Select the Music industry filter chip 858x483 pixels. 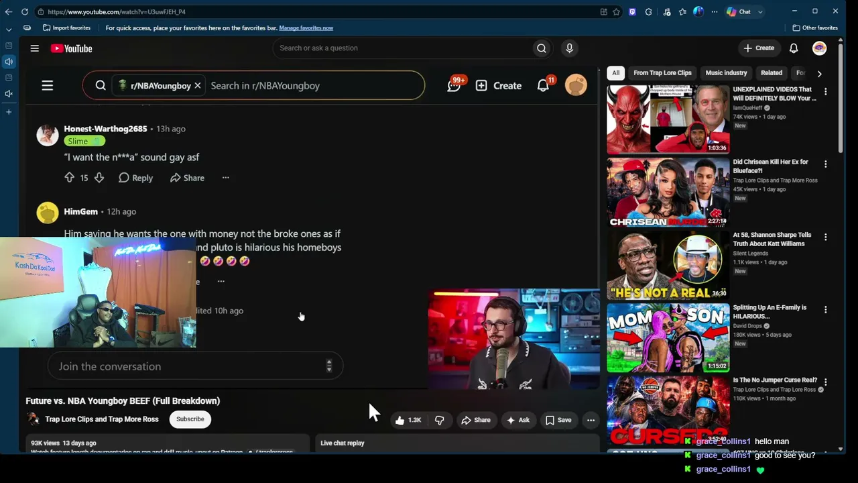click(x=726, y=73)
